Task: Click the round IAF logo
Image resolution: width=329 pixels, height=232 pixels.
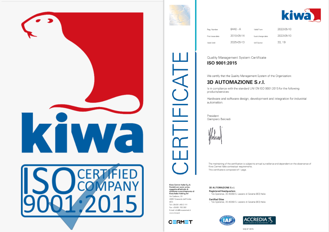Action: [x=227, y=220]
